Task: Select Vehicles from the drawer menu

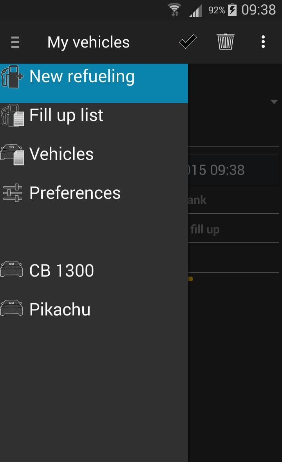Action: click(61, 153)
